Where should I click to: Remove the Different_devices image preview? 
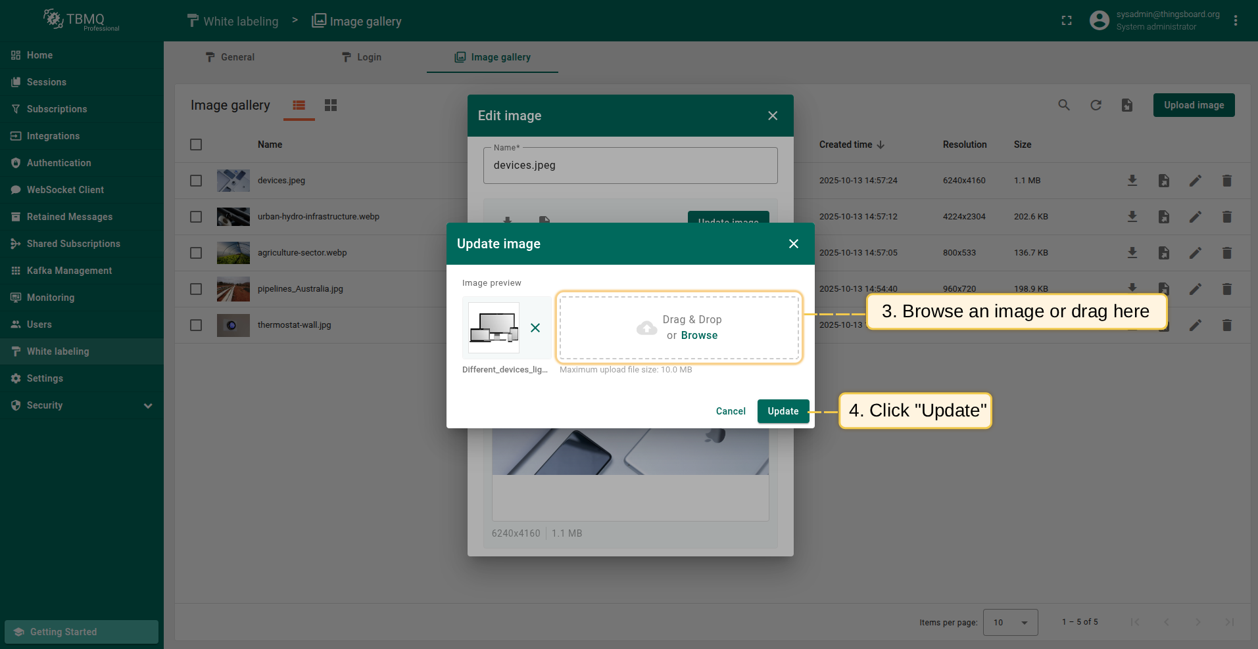click(x=535, y=328)
